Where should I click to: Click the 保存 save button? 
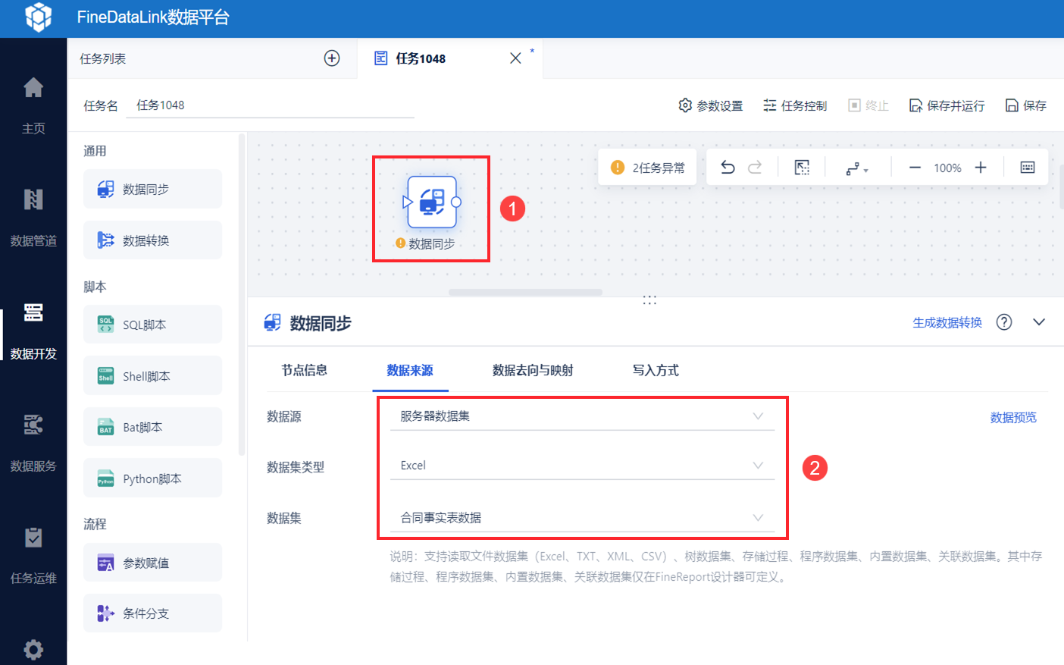point(1026,105)
